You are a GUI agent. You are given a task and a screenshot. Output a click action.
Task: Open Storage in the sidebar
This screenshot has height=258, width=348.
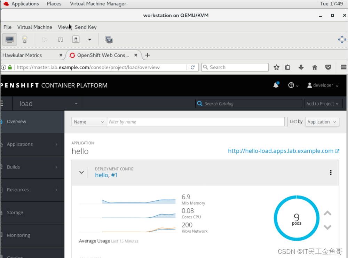pos(32,213)
